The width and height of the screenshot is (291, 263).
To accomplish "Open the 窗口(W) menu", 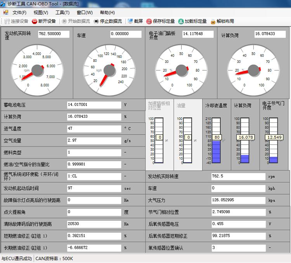I will [85, 12].
